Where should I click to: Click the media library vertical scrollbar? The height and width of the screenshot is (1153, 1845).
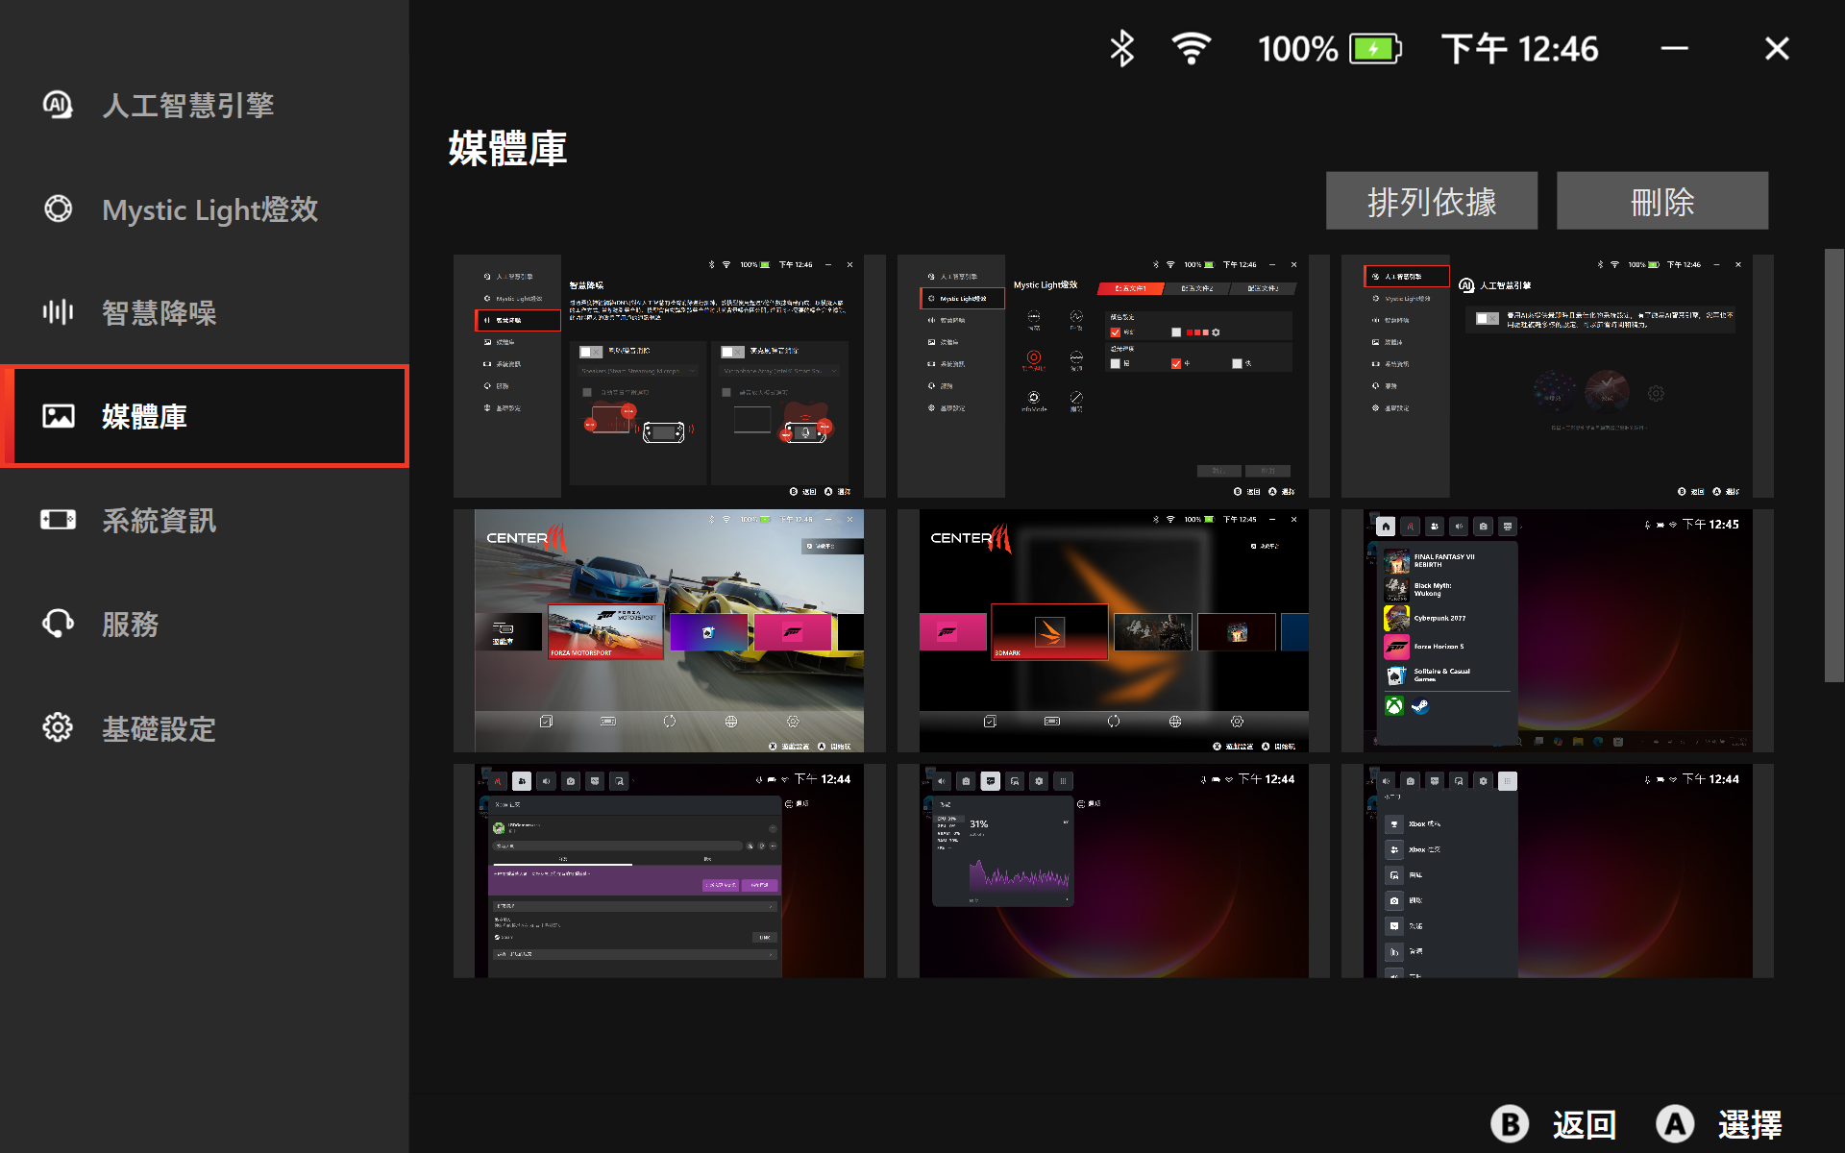(x=1833, y=466)
